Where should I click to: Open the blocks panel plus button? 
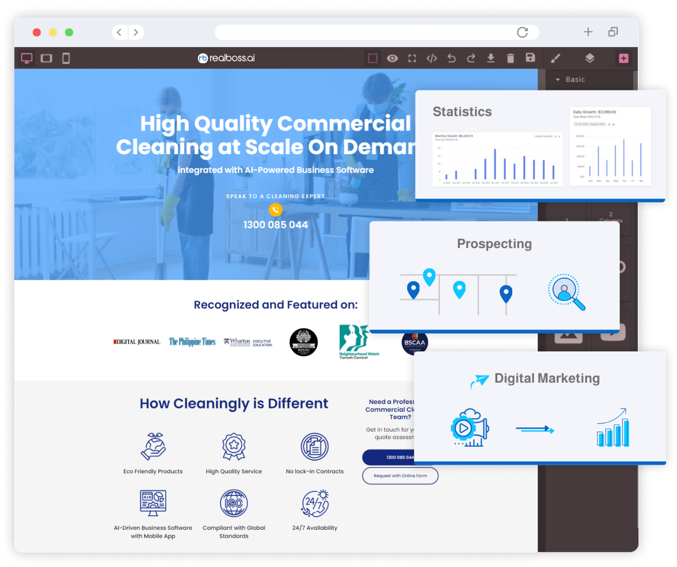(624, 58)
